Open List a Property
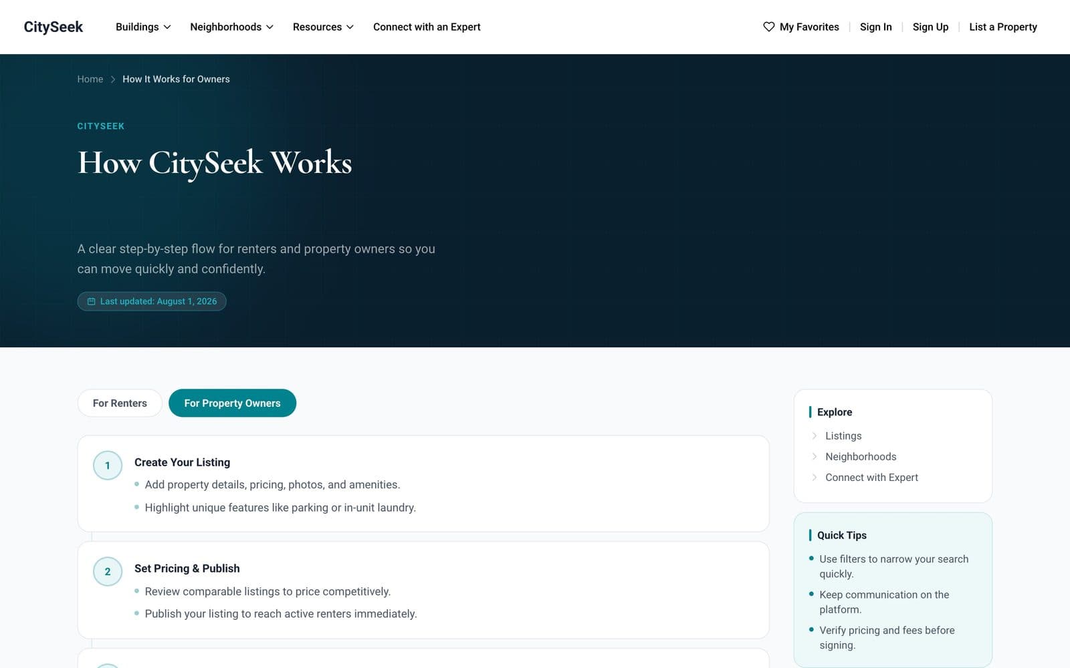 tap(1003, 27)
